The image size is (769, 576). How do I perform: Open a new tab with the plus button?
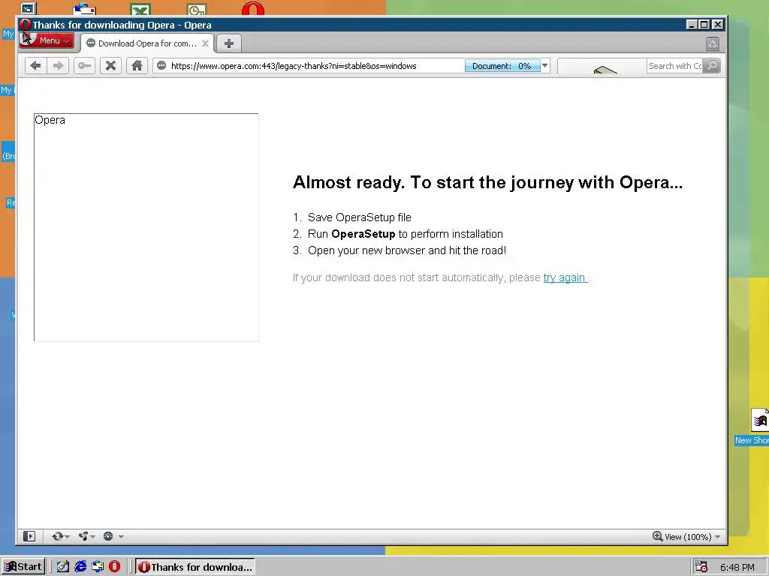tap(228, 43)
